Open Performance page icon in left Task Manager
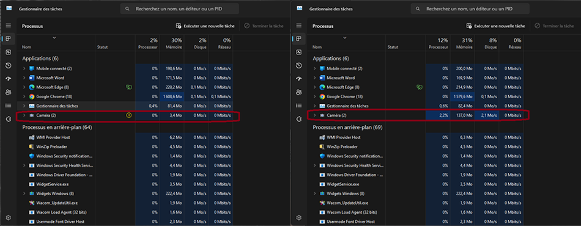 click(x=9, y=52)
